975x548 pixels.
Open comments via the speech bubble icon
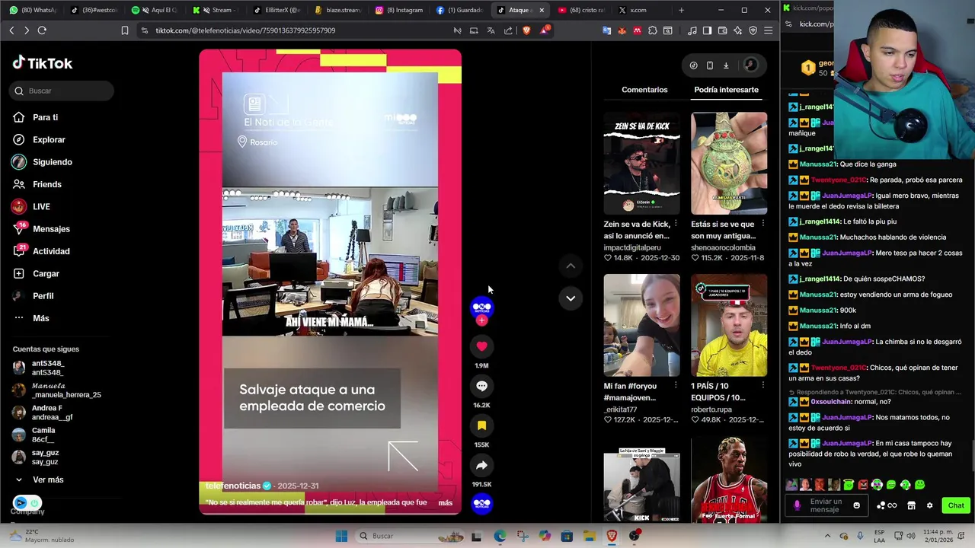481,386
